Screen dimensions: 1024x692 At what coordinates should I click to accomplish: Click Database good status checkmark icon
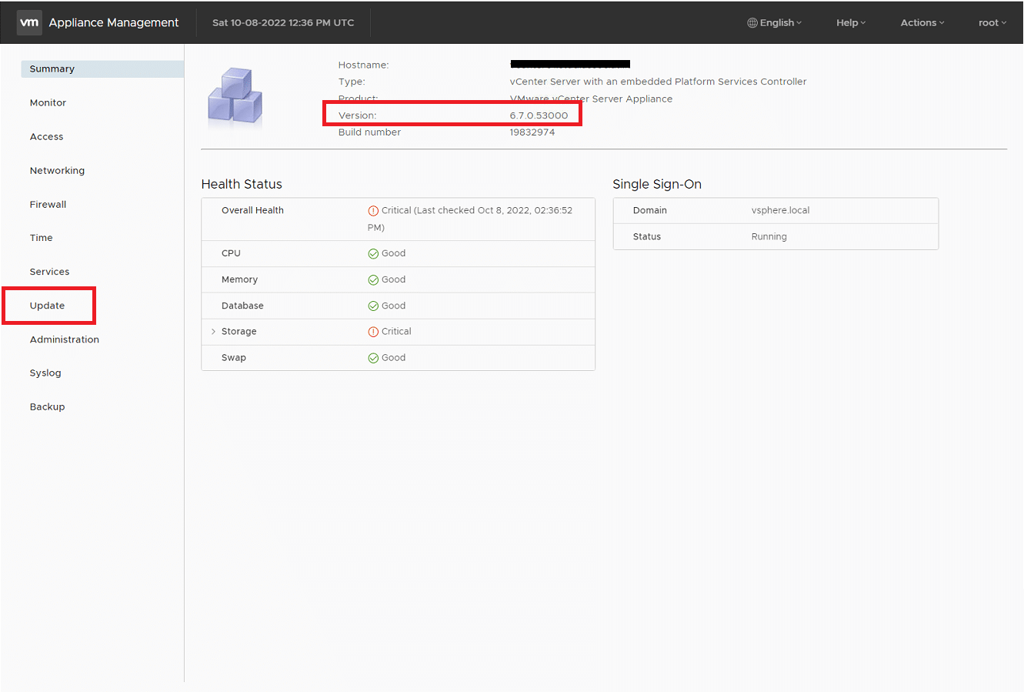[373, 306]
